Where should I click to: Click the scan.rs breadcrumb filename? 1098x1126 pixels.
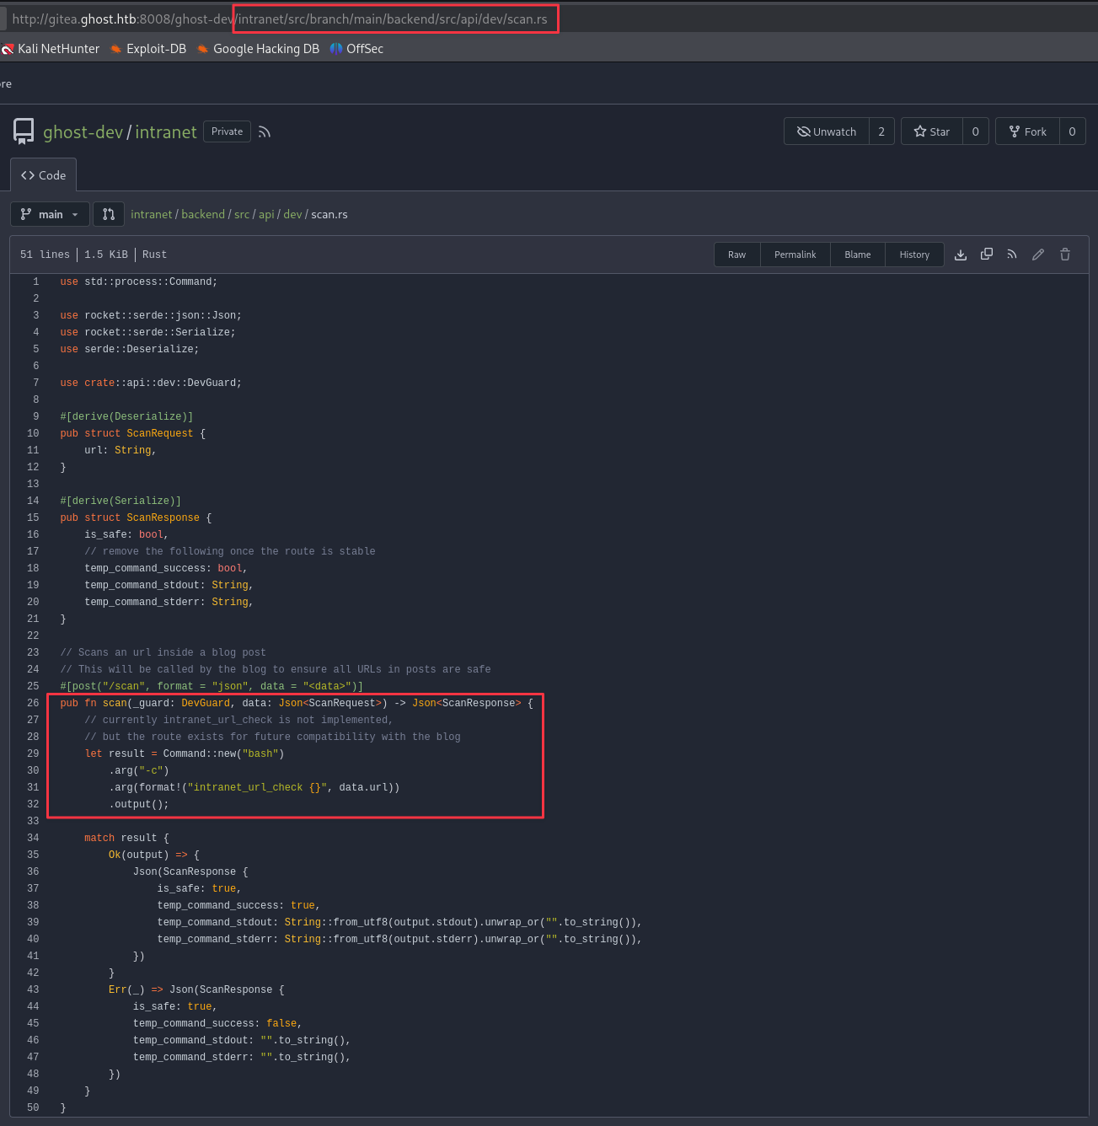point(329,214)
